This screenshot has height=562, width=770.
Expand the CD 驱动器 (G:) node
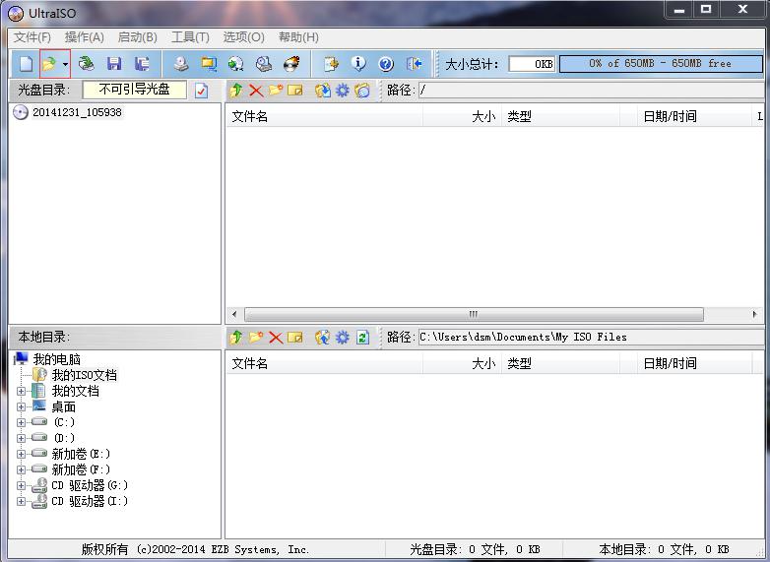point(21,485)
